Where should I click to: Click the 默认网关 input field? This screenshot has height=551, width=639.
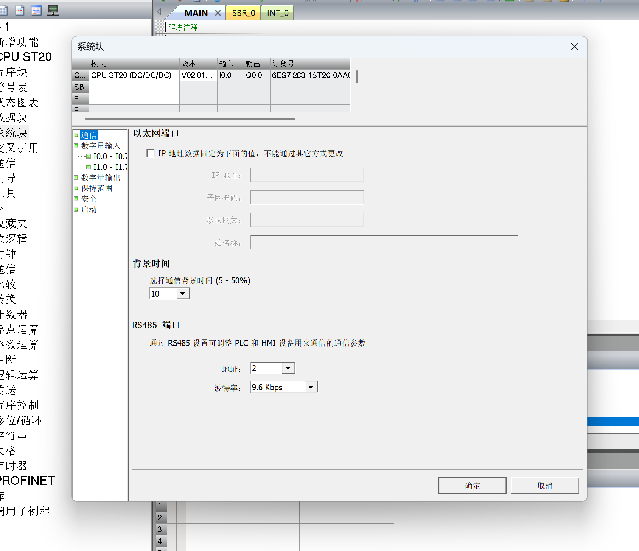(307, 220)
